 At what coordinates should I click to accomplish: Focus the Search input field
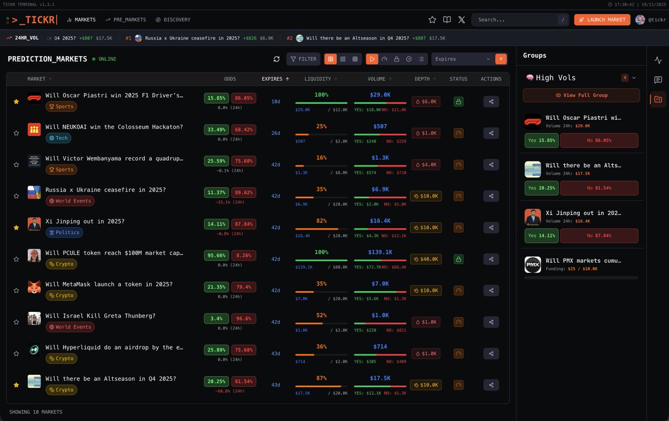521,19
